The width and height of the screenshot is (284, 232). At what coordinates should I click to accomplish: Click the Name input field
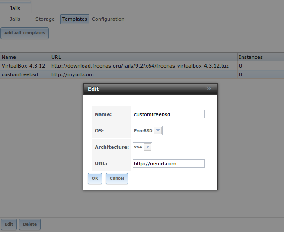click(x=169, y=114)
